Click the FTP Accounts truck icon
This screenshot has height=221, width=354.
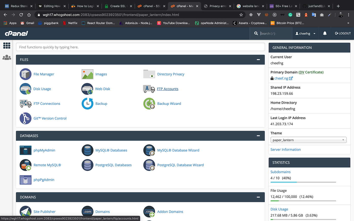tap(149, 89)
